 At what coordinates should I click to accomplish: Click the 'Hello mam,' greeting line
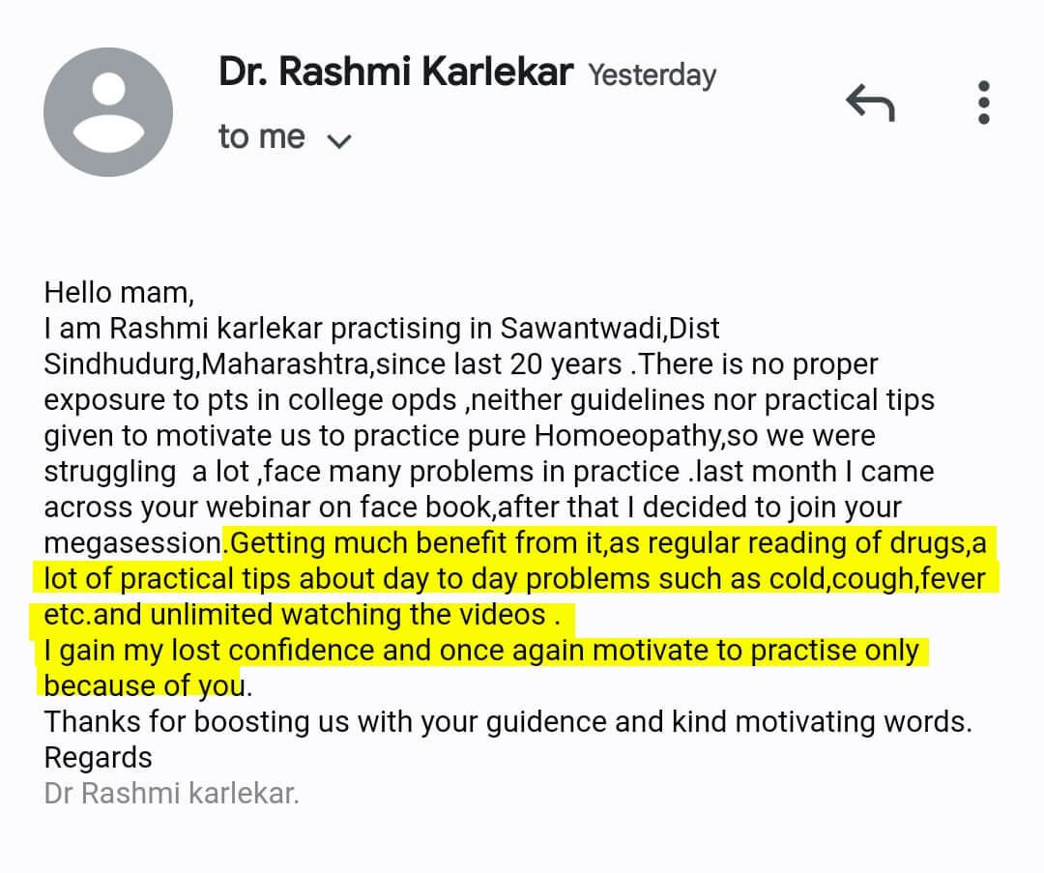[118, 293]
